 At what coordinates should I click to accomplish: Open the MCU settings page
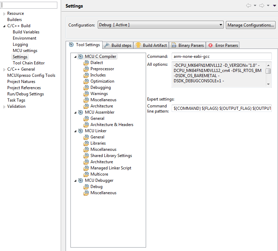(25, 51)
